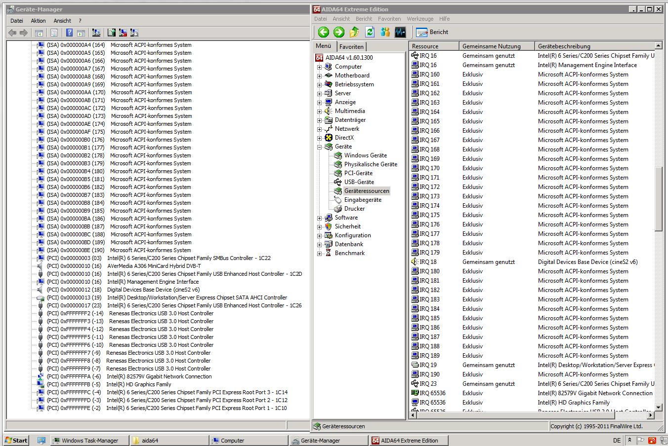Show/hide console tree in Geräte-Manager toolbar
Viewport: 668px width, 446px height.
click(39, 33)
